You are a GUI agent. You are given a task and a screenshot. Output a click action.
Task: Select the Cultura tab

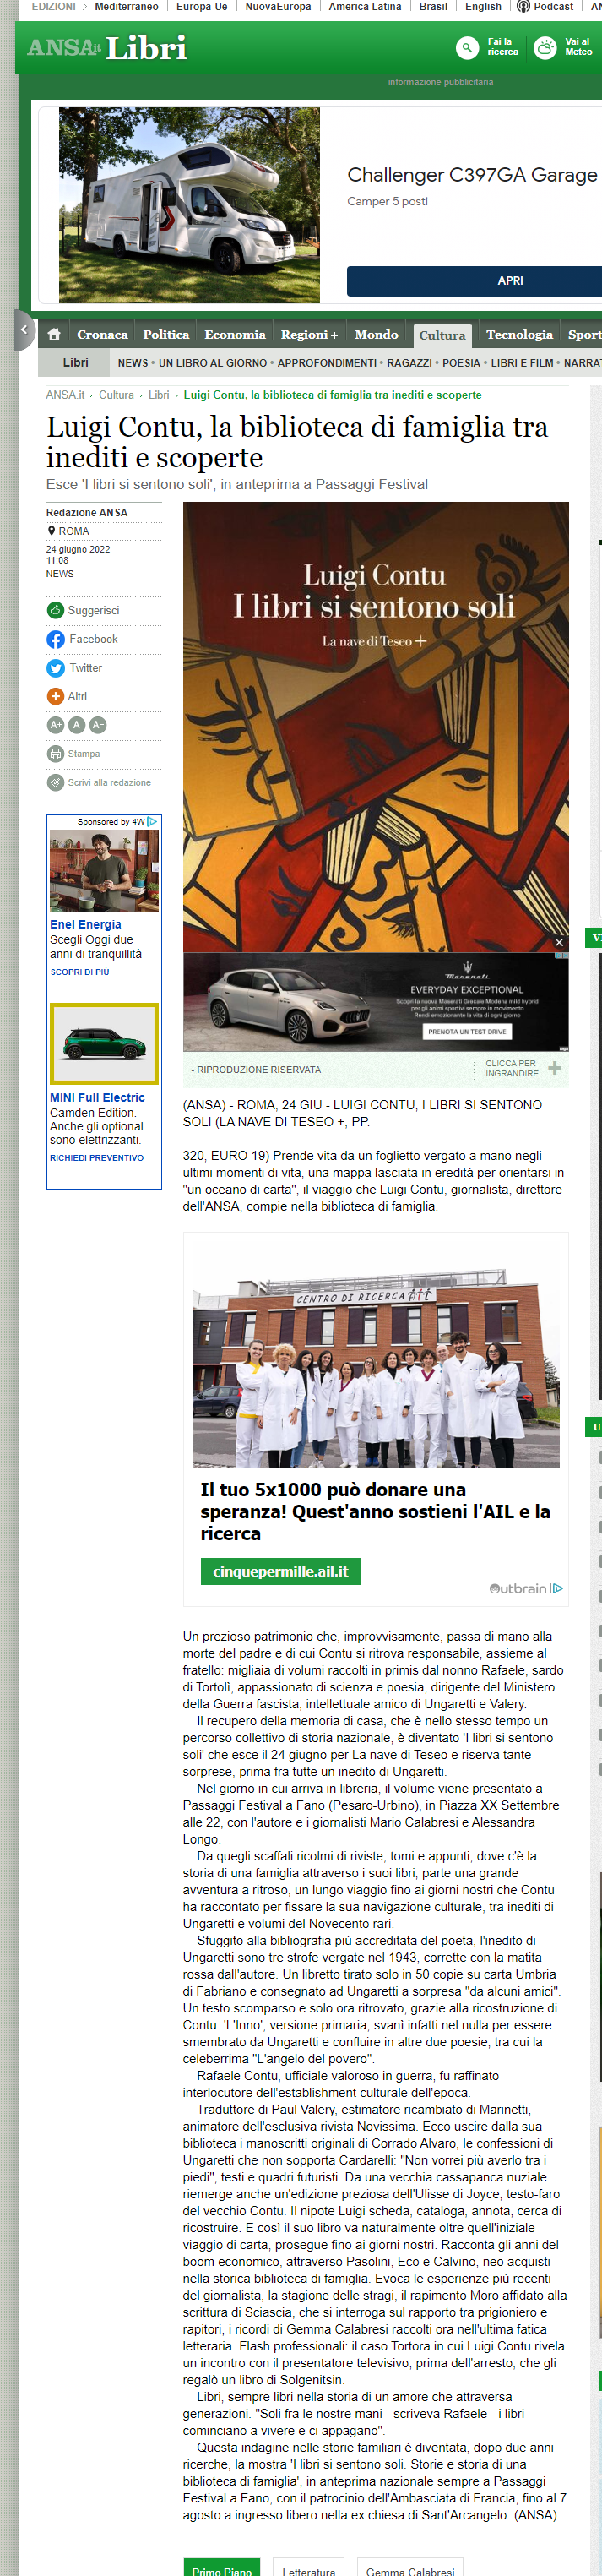point(442,335)
